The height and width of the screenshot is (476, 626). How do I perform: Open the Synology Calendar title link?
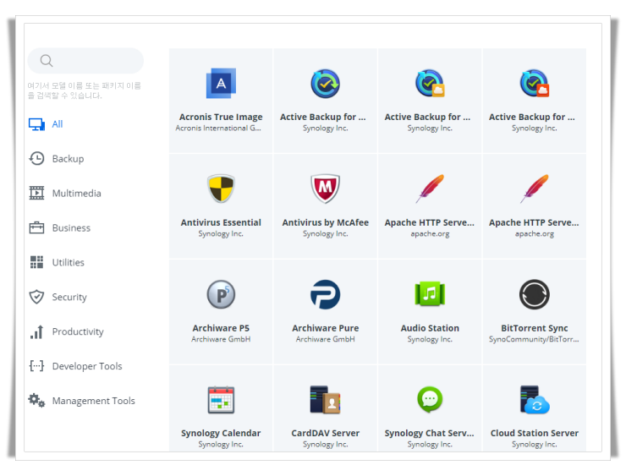tap(221, 434)
